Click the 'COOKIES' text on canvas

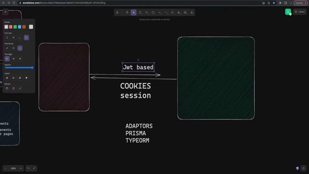[x=136, y=86]
